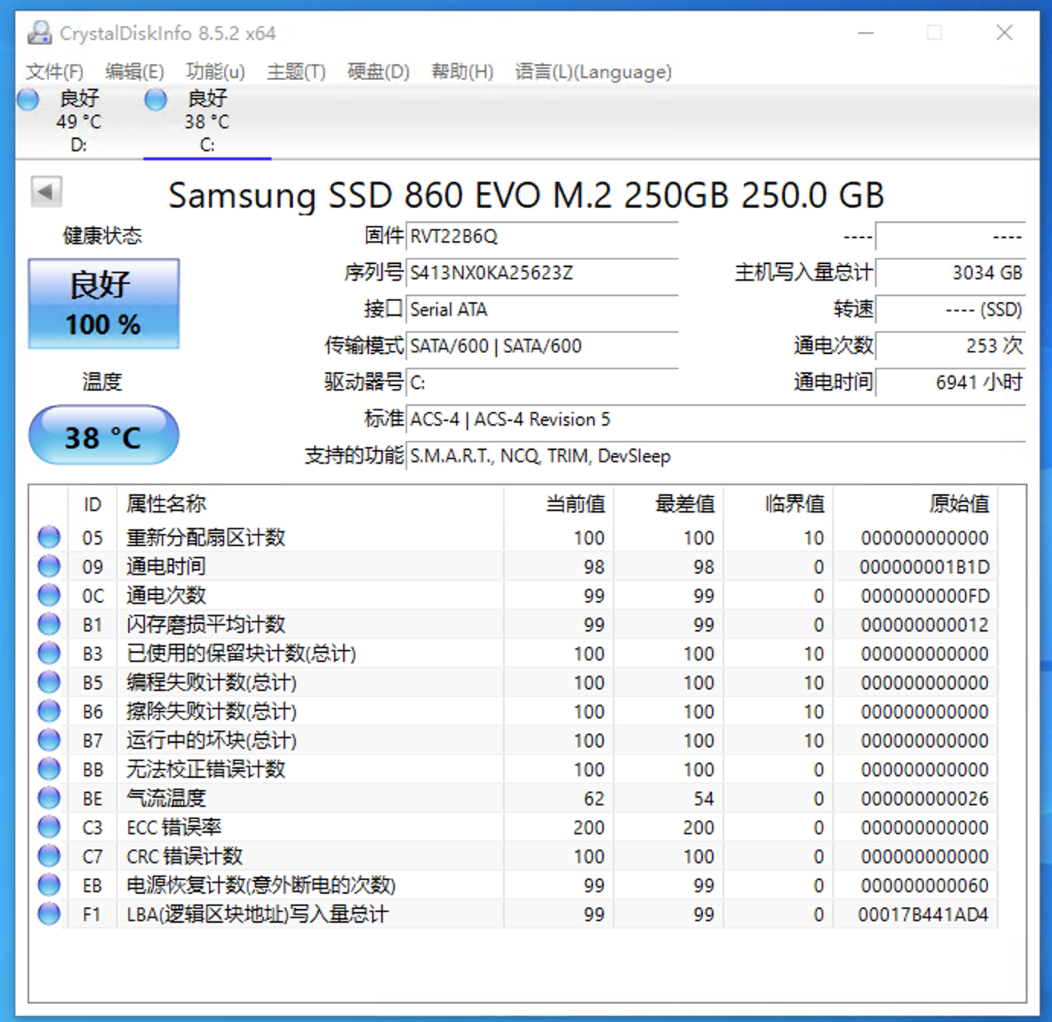Image resolution: width=1052 pixels, height=1022 pixels.
Task: Click status orb for F1 LBA row
Action: point(49,914)
